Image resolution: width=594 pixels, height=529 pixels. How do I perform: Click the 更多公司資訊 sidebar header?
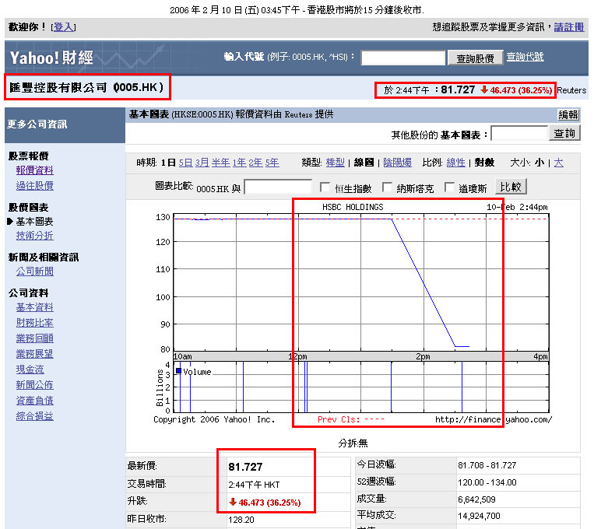(37, 124)
